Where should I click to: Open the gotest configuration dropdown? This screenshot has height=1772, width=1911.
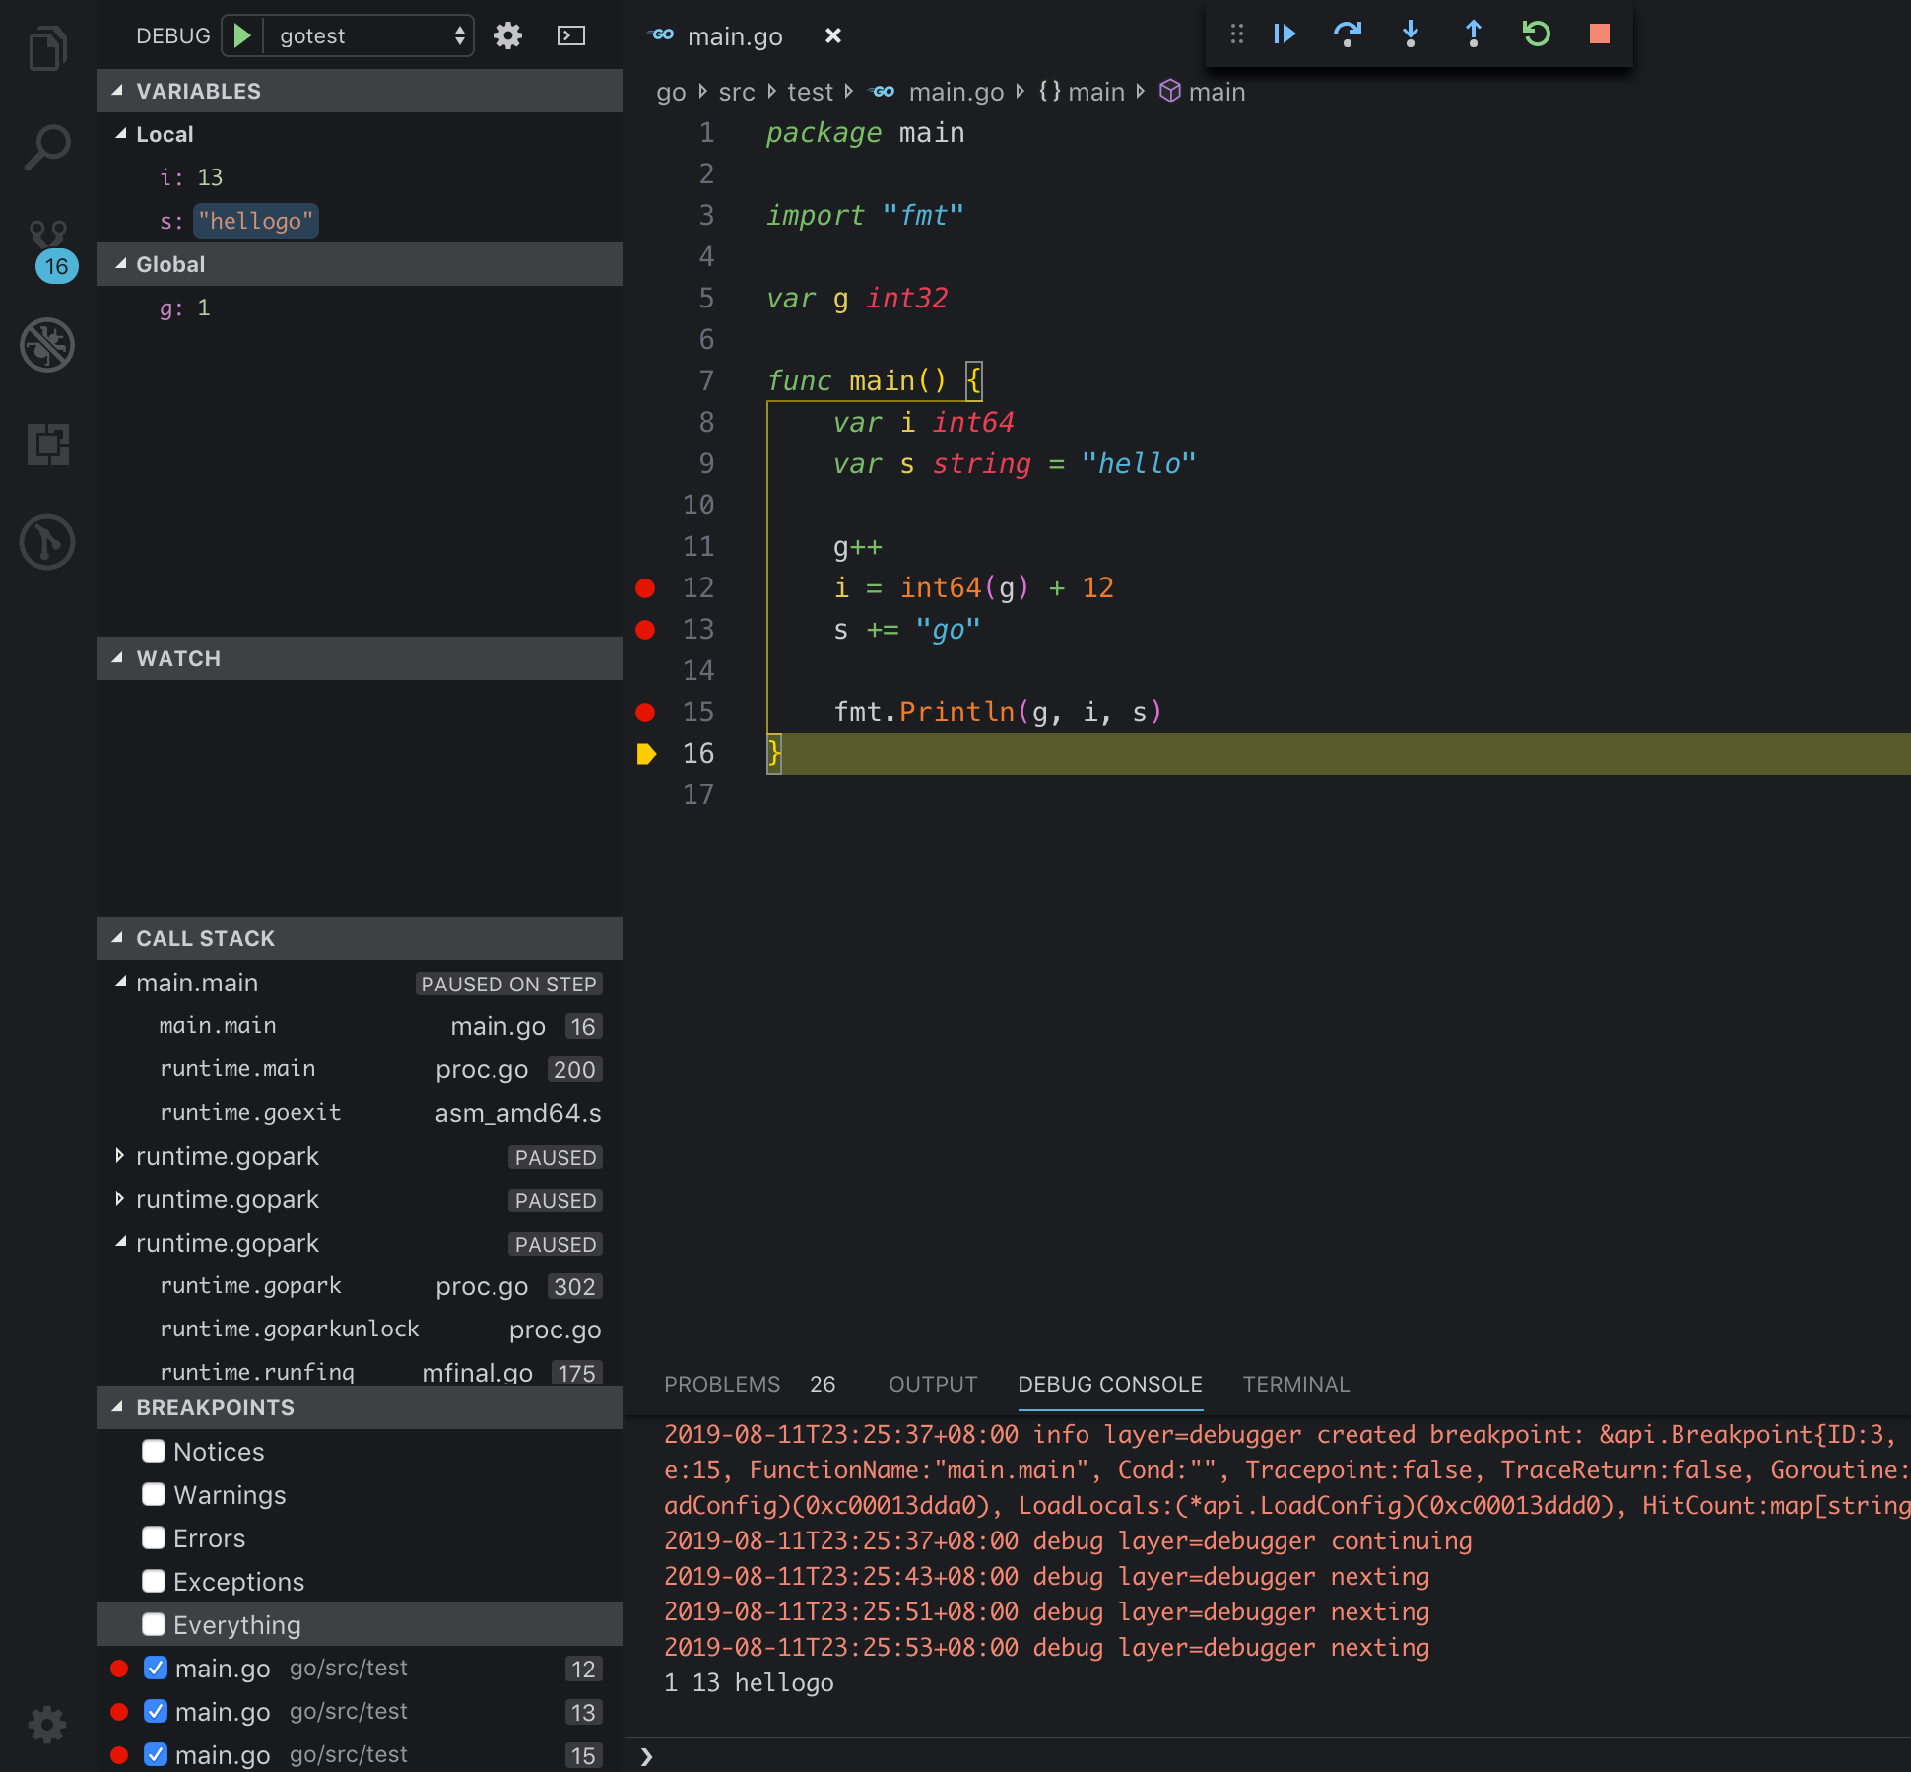tap(369, 35)
